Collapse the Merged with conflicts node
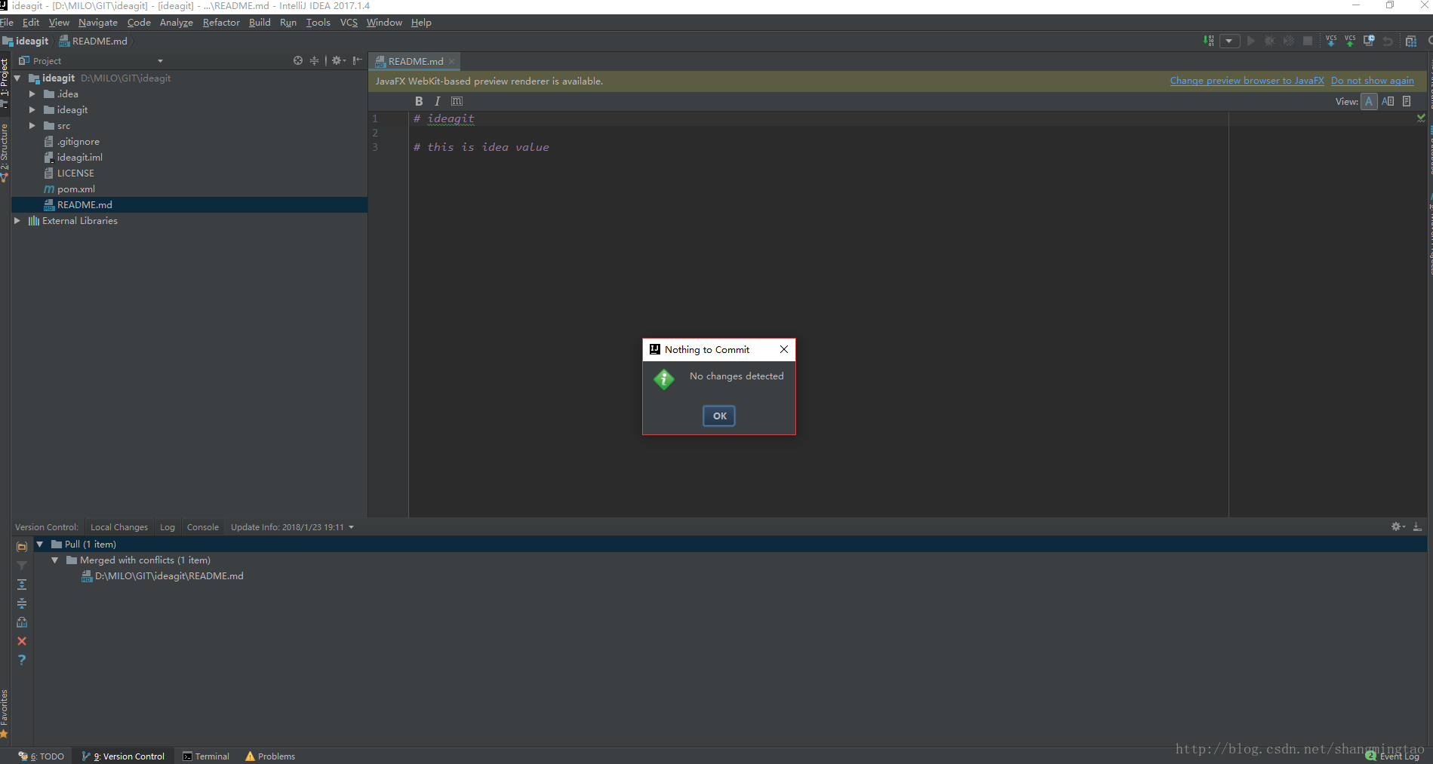Viewport: 1433px width, 764px height. coord(55,560)
